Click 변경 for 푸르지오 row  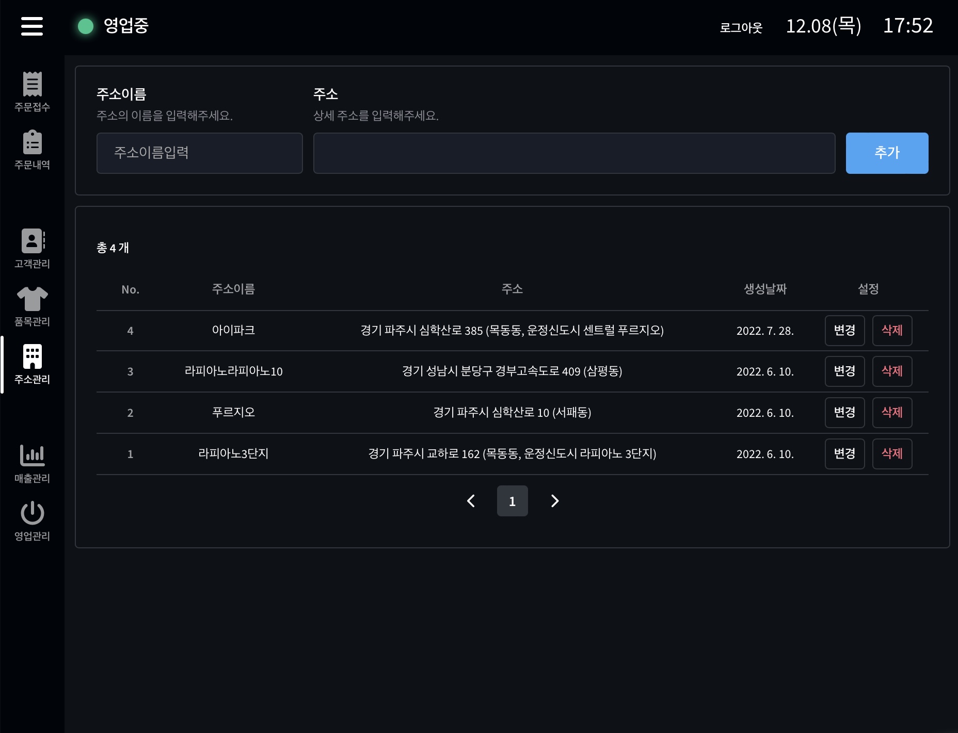(844, 413)
